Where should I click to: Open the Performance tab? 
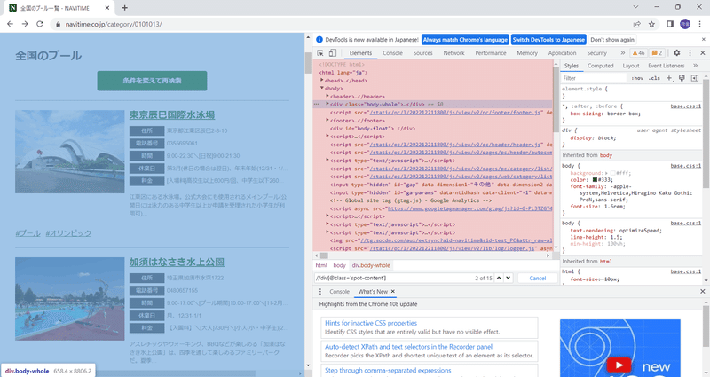pyautogui.click(x=491, y=53)
